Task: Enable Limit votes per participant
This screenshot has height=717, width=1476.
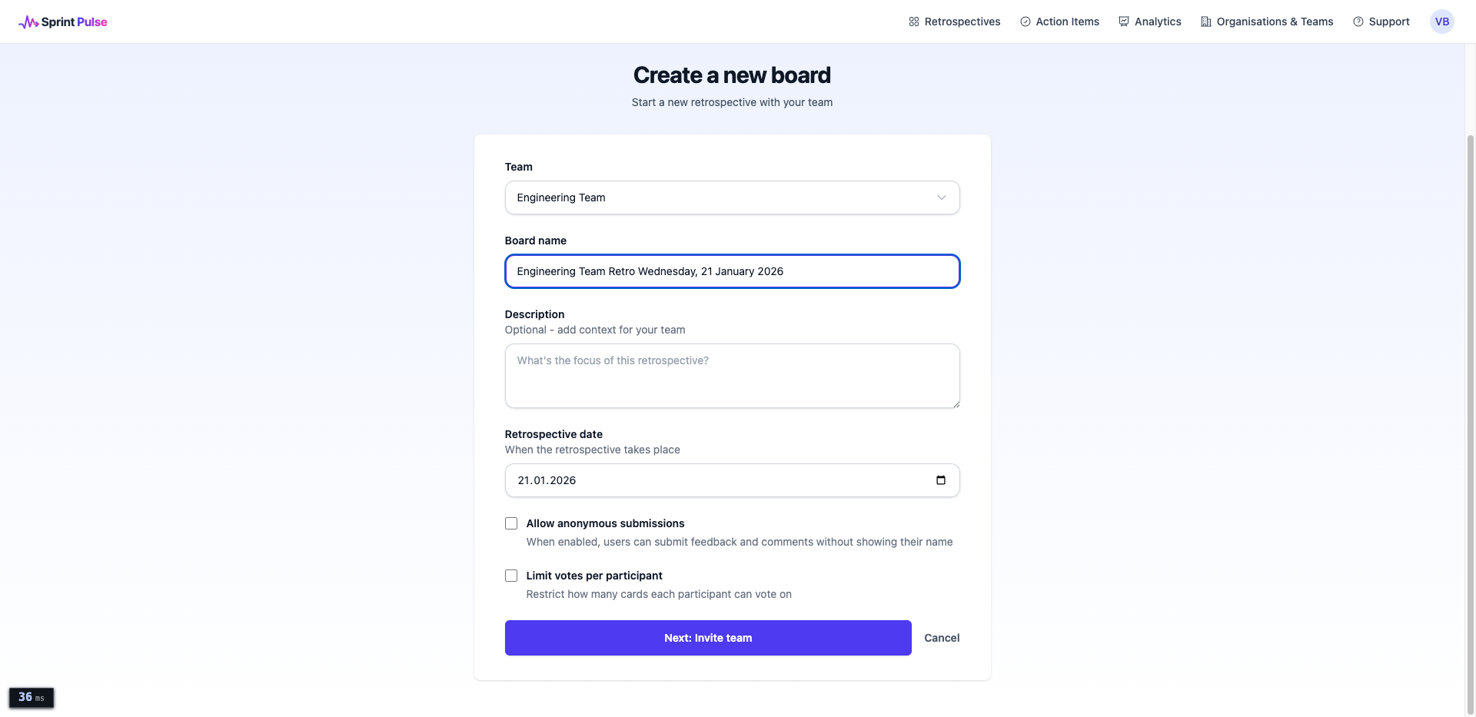Action: (510, 575)
